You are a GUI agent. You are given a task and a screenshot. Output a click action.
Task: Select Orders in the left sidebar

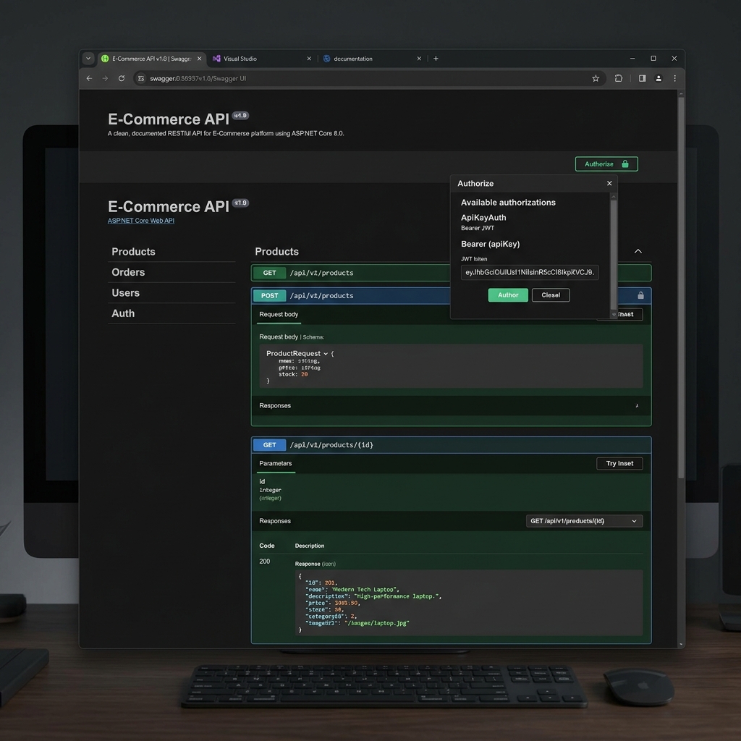(x=128, y=272)
